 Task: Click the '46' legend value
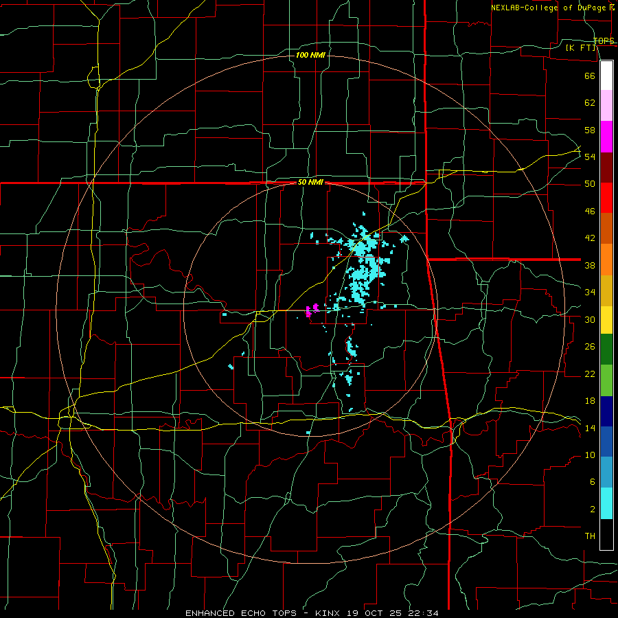tap(590, 211)
